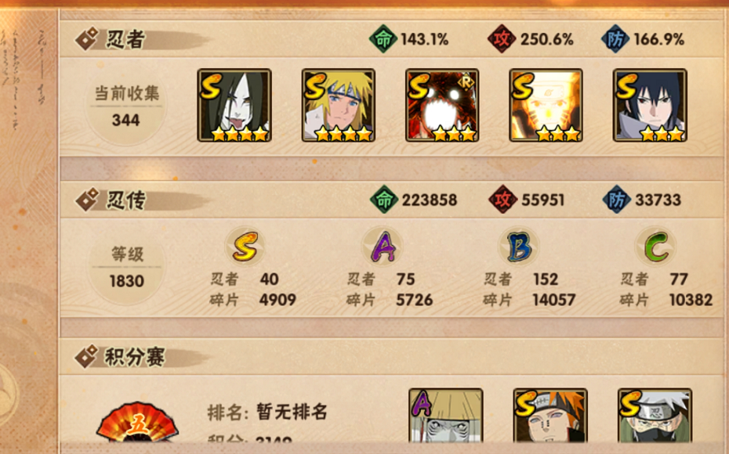This screenshot has height=454, width=729.
Task: Click the red attack icon beside 250.6%
Action: 502,39
